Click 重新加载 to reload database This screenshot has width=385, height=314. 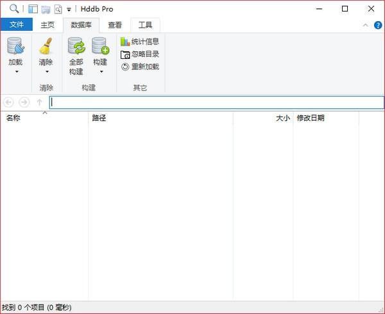click(140, 67)
